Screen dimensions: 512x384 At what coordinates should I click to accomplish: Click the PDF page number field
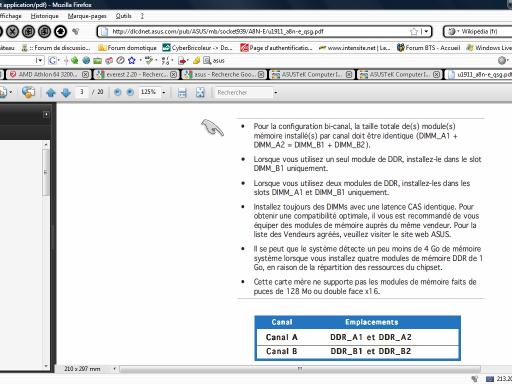point(82,92)
